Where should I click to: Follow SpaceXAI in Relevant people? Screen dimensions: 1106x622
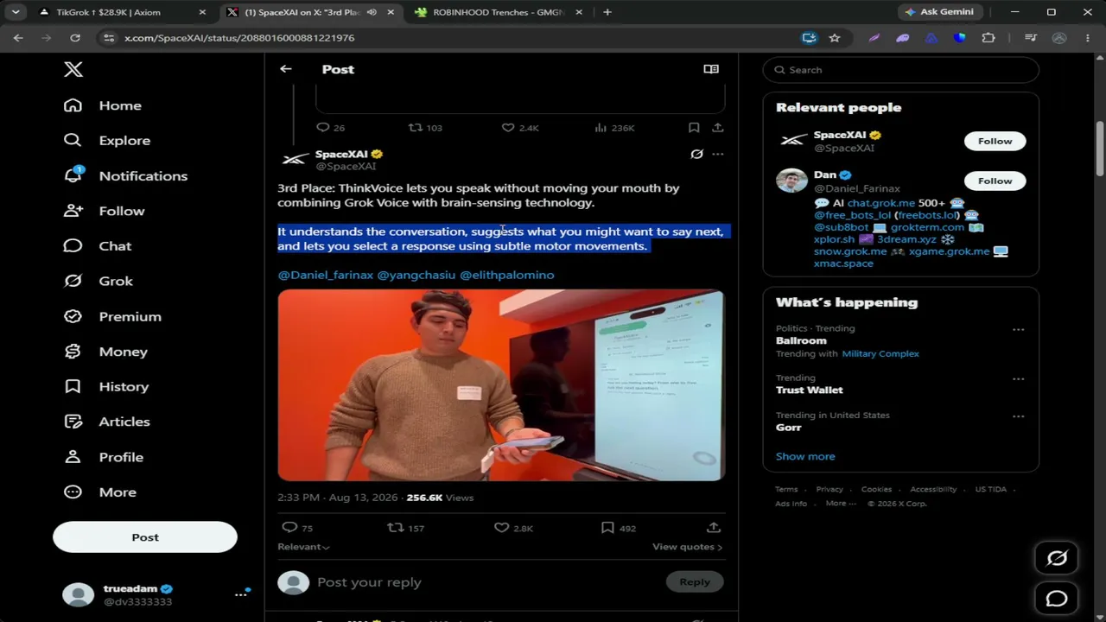[x=995, y=141]
